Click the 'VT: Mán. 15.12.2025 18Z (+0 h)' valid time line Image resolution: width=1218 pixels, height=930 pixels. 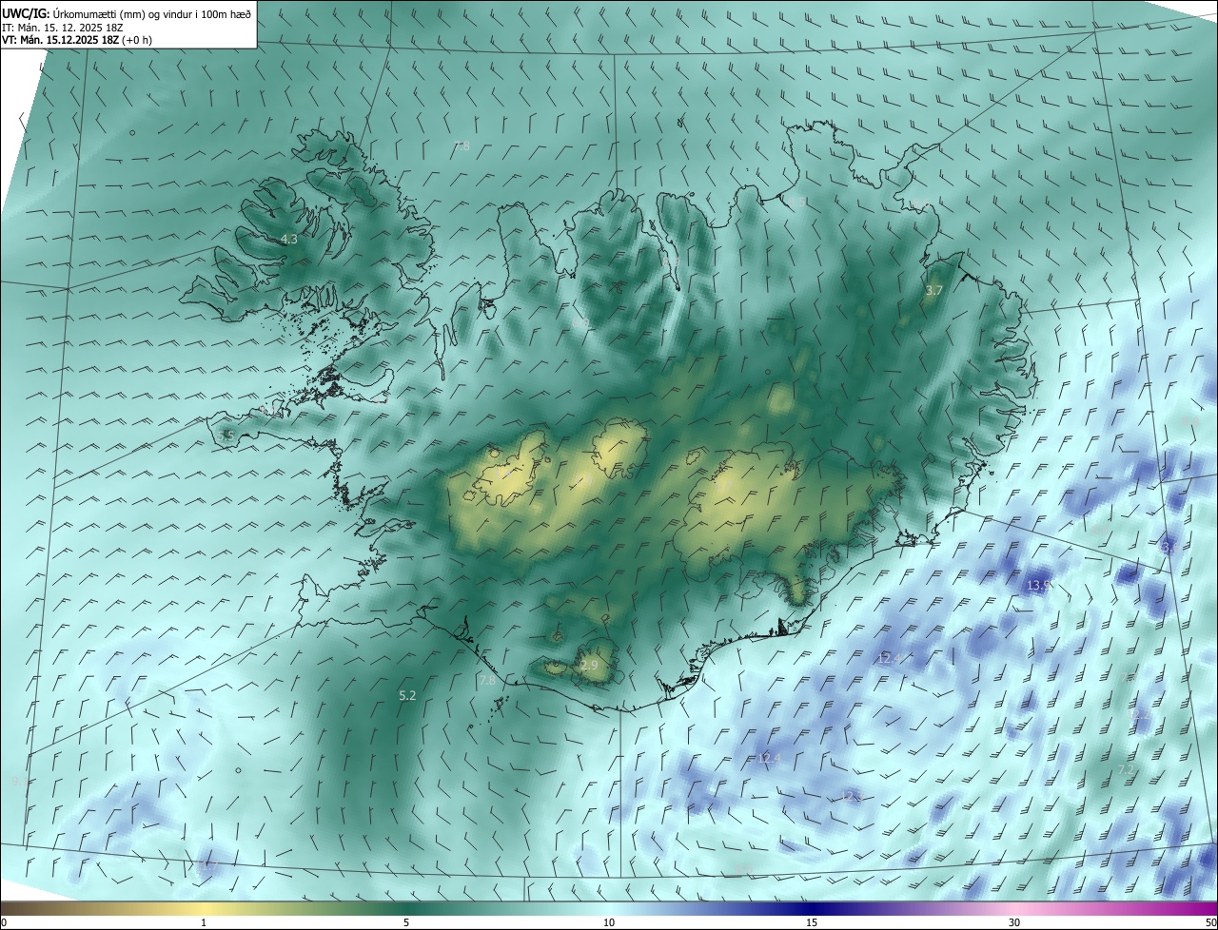pyautogui.click(x=77, y=40)
